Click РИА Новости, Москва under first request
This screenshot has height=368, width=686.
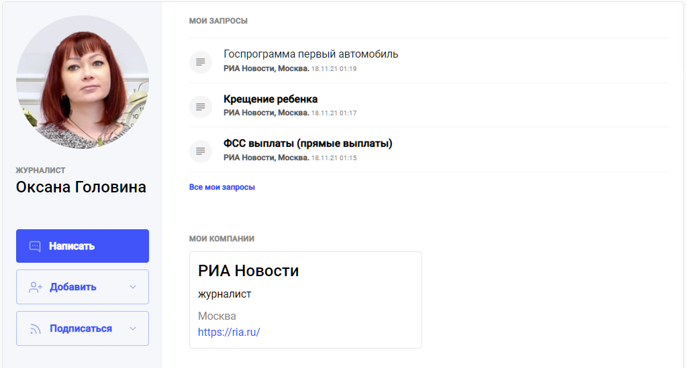coord(266,68)
